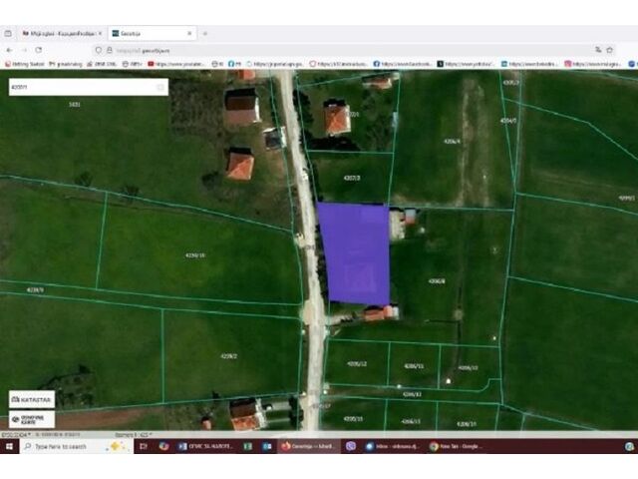
Task: Open the Betting Statist bookmark
Action: pyautogui.click(x=22, y=64)
